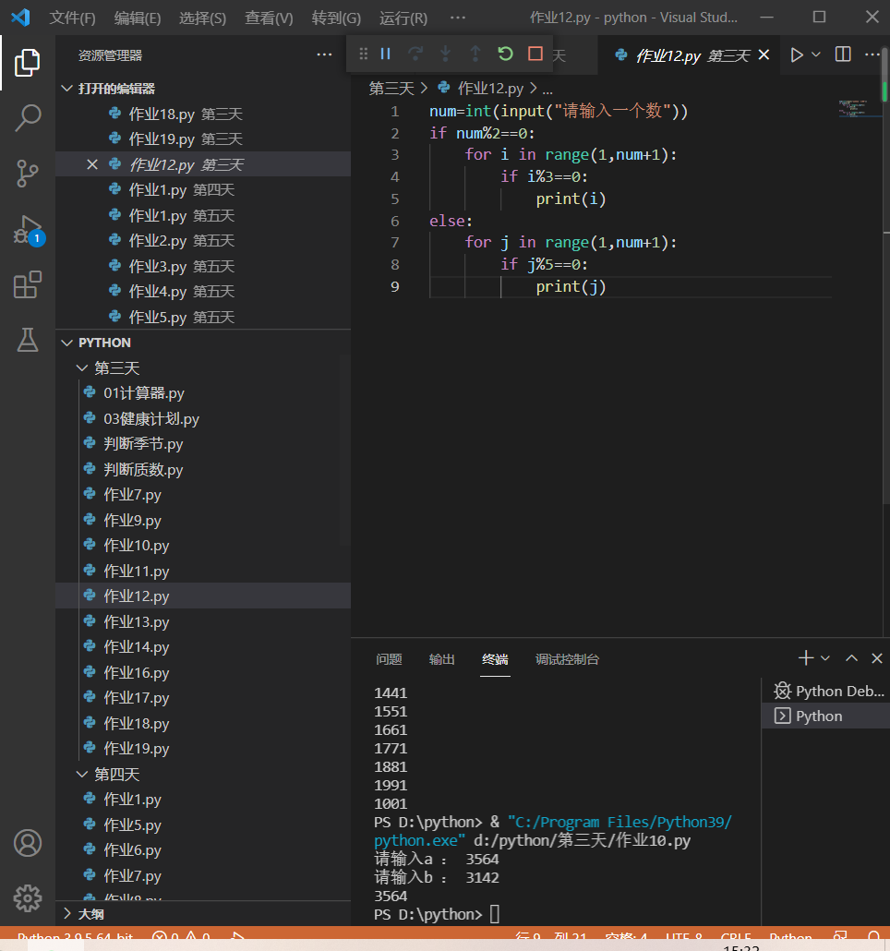The width and height of the screenshot is (890, 951).
Task: Select the Python Debug terminal instance
Action: coord(825,691)
